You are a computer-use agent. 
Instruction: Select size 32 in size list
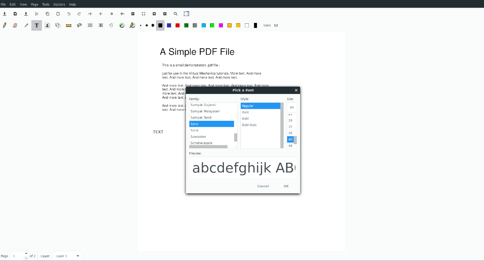point(290,126)
